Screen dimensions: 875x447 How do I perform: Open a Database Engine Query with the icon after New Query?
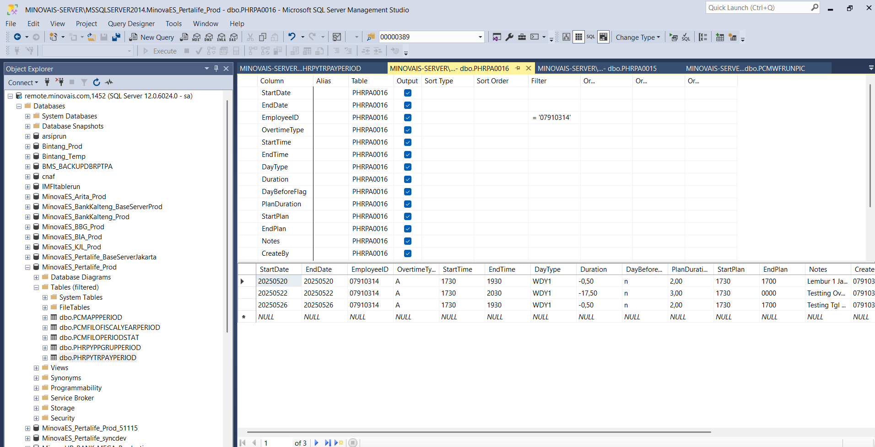click(184, 37)
